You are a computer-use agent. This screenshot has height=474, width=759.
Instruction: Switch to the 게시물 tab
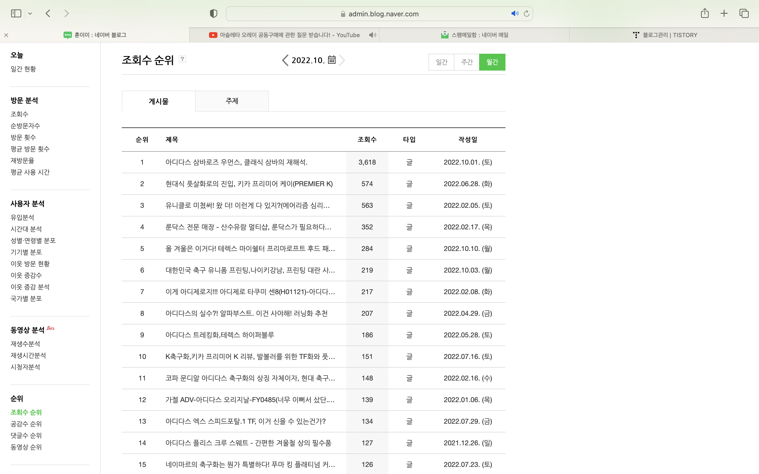[158, 101]
